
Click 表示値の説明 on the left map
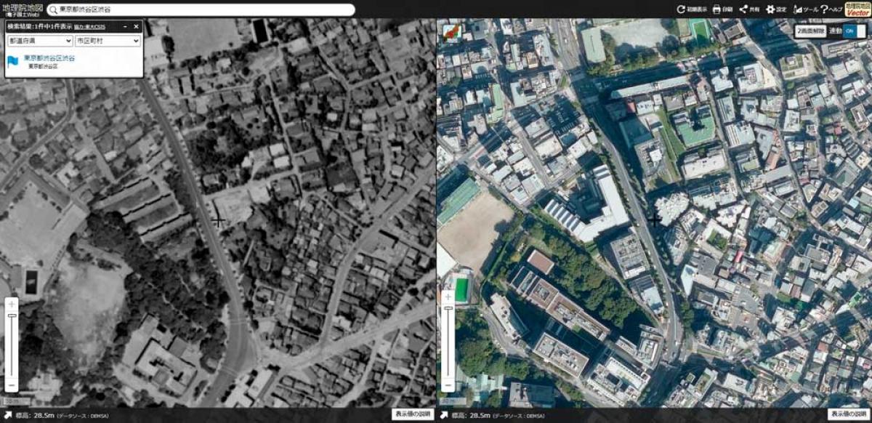tap(413, 414)
